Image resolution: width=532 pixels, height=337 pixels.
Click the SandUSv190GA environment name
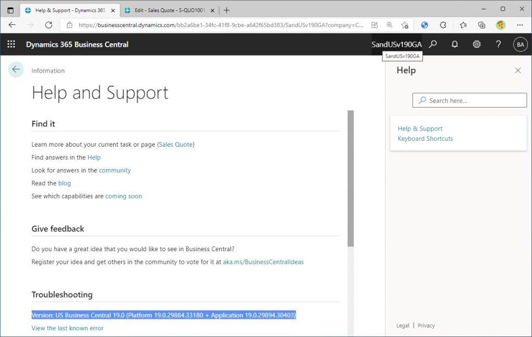396,45
